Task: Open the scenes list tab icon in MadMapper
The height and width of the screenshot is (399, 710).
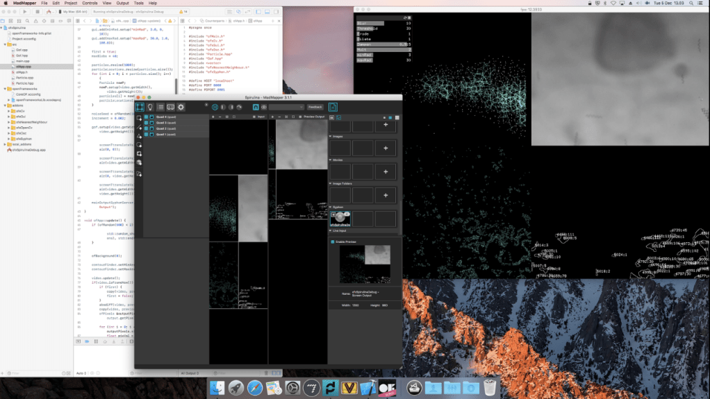Action: (x=160, y=108)
